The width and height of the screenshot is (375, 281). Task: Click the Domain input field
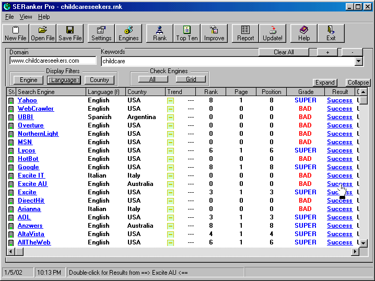pyautogui.click(x=53, y=61)
